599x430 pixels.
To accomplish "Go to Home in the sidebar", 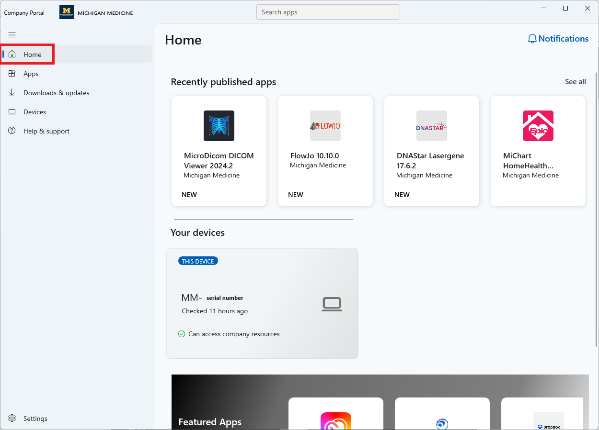I will [32, 55].
